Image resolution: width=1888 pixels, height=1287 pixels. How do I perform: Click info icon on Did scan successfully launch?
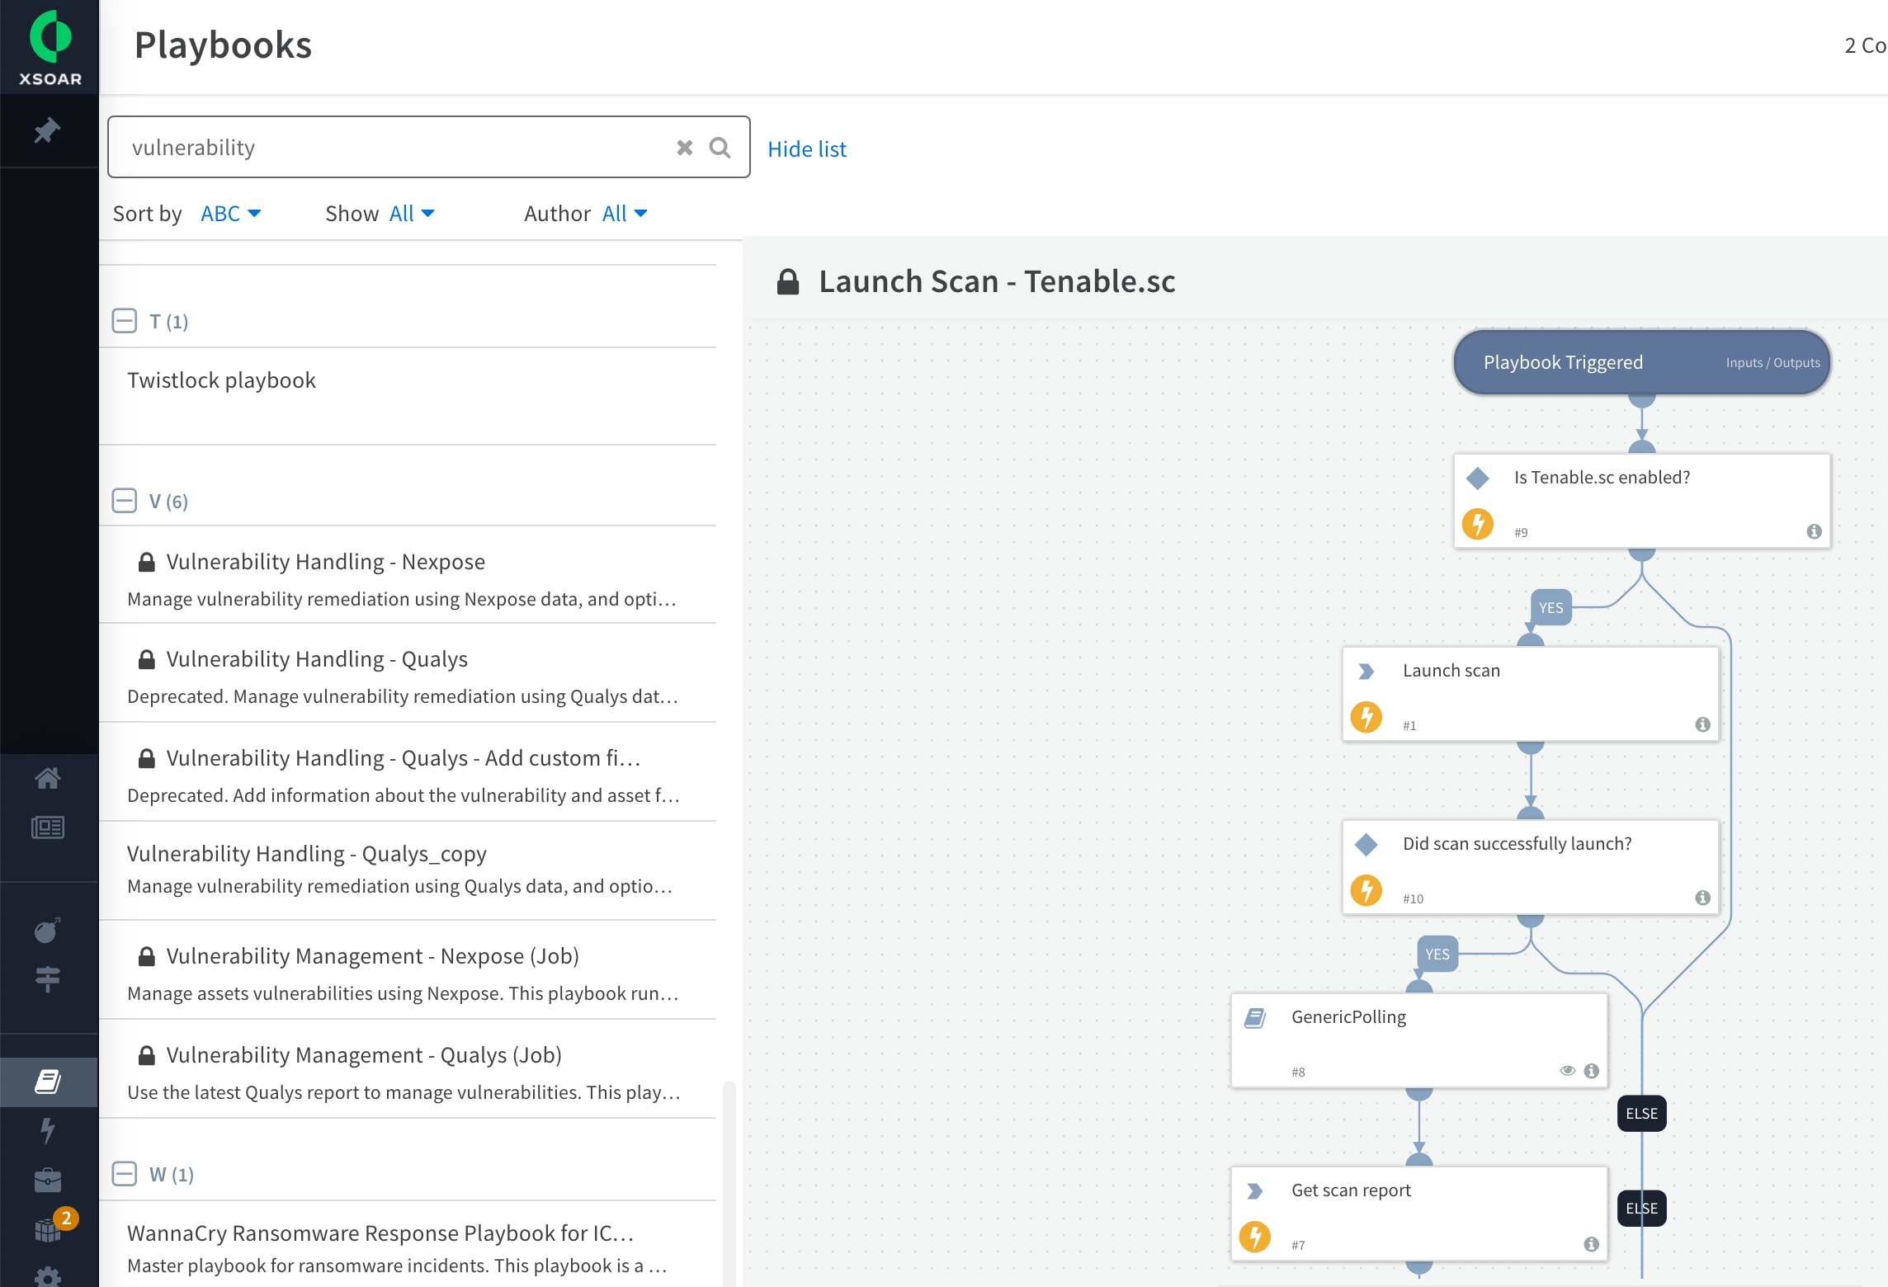pos(1702,898)
